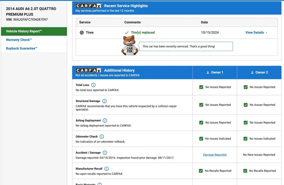Click the CARFAX logo in Recent Service Highlights

point(88,6)
